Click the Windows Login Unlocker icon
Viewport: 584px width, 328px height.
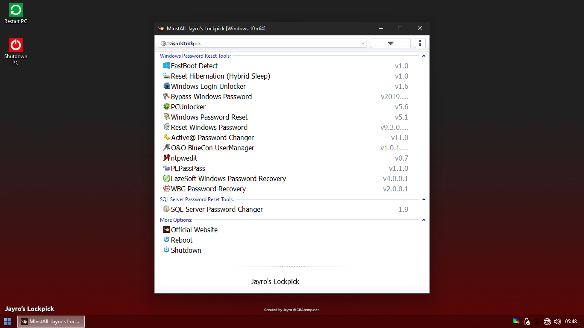tap(167, 86)
